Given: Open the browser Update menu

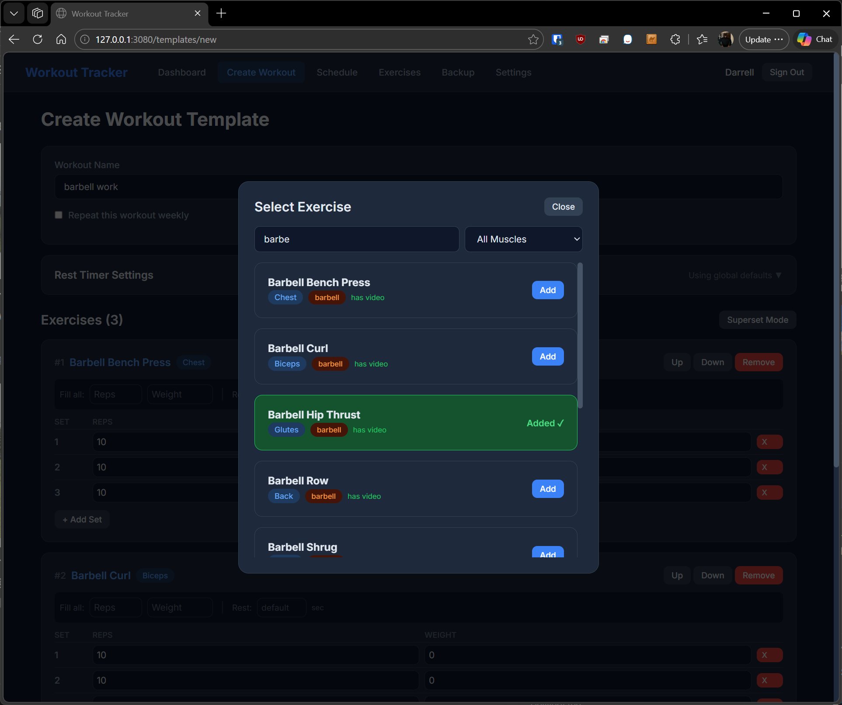Looking at the screenshot, I should 763,39.
